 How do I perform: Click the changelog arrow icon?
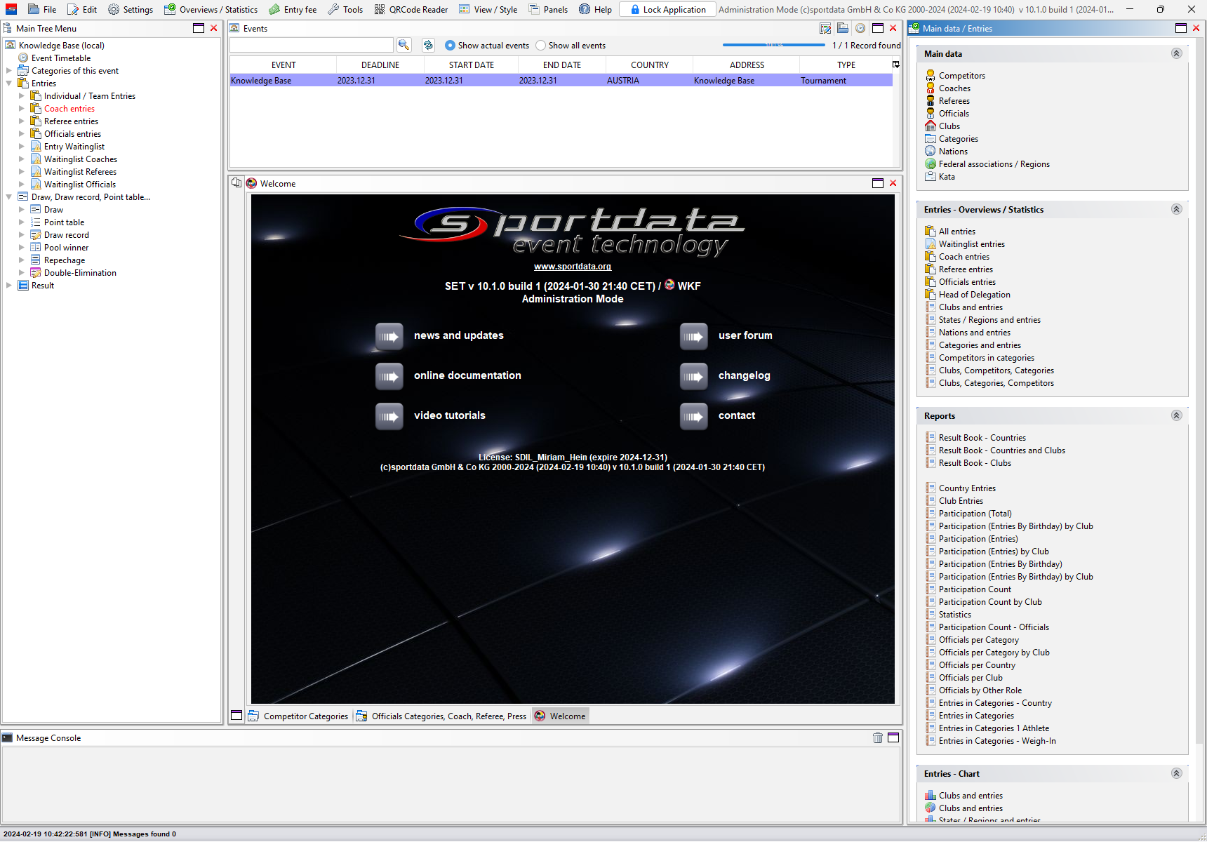tap(693, 376)
